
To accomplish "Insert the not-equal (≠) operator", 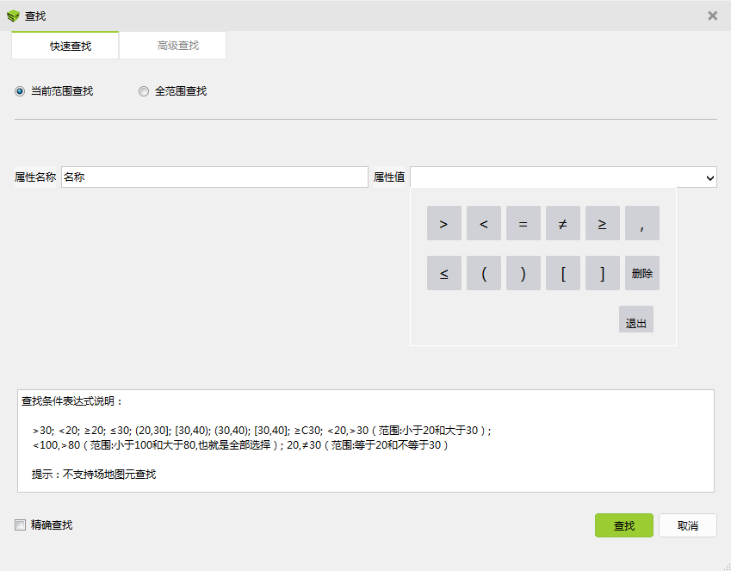I will pyautogui.click(x=563, y=223).
